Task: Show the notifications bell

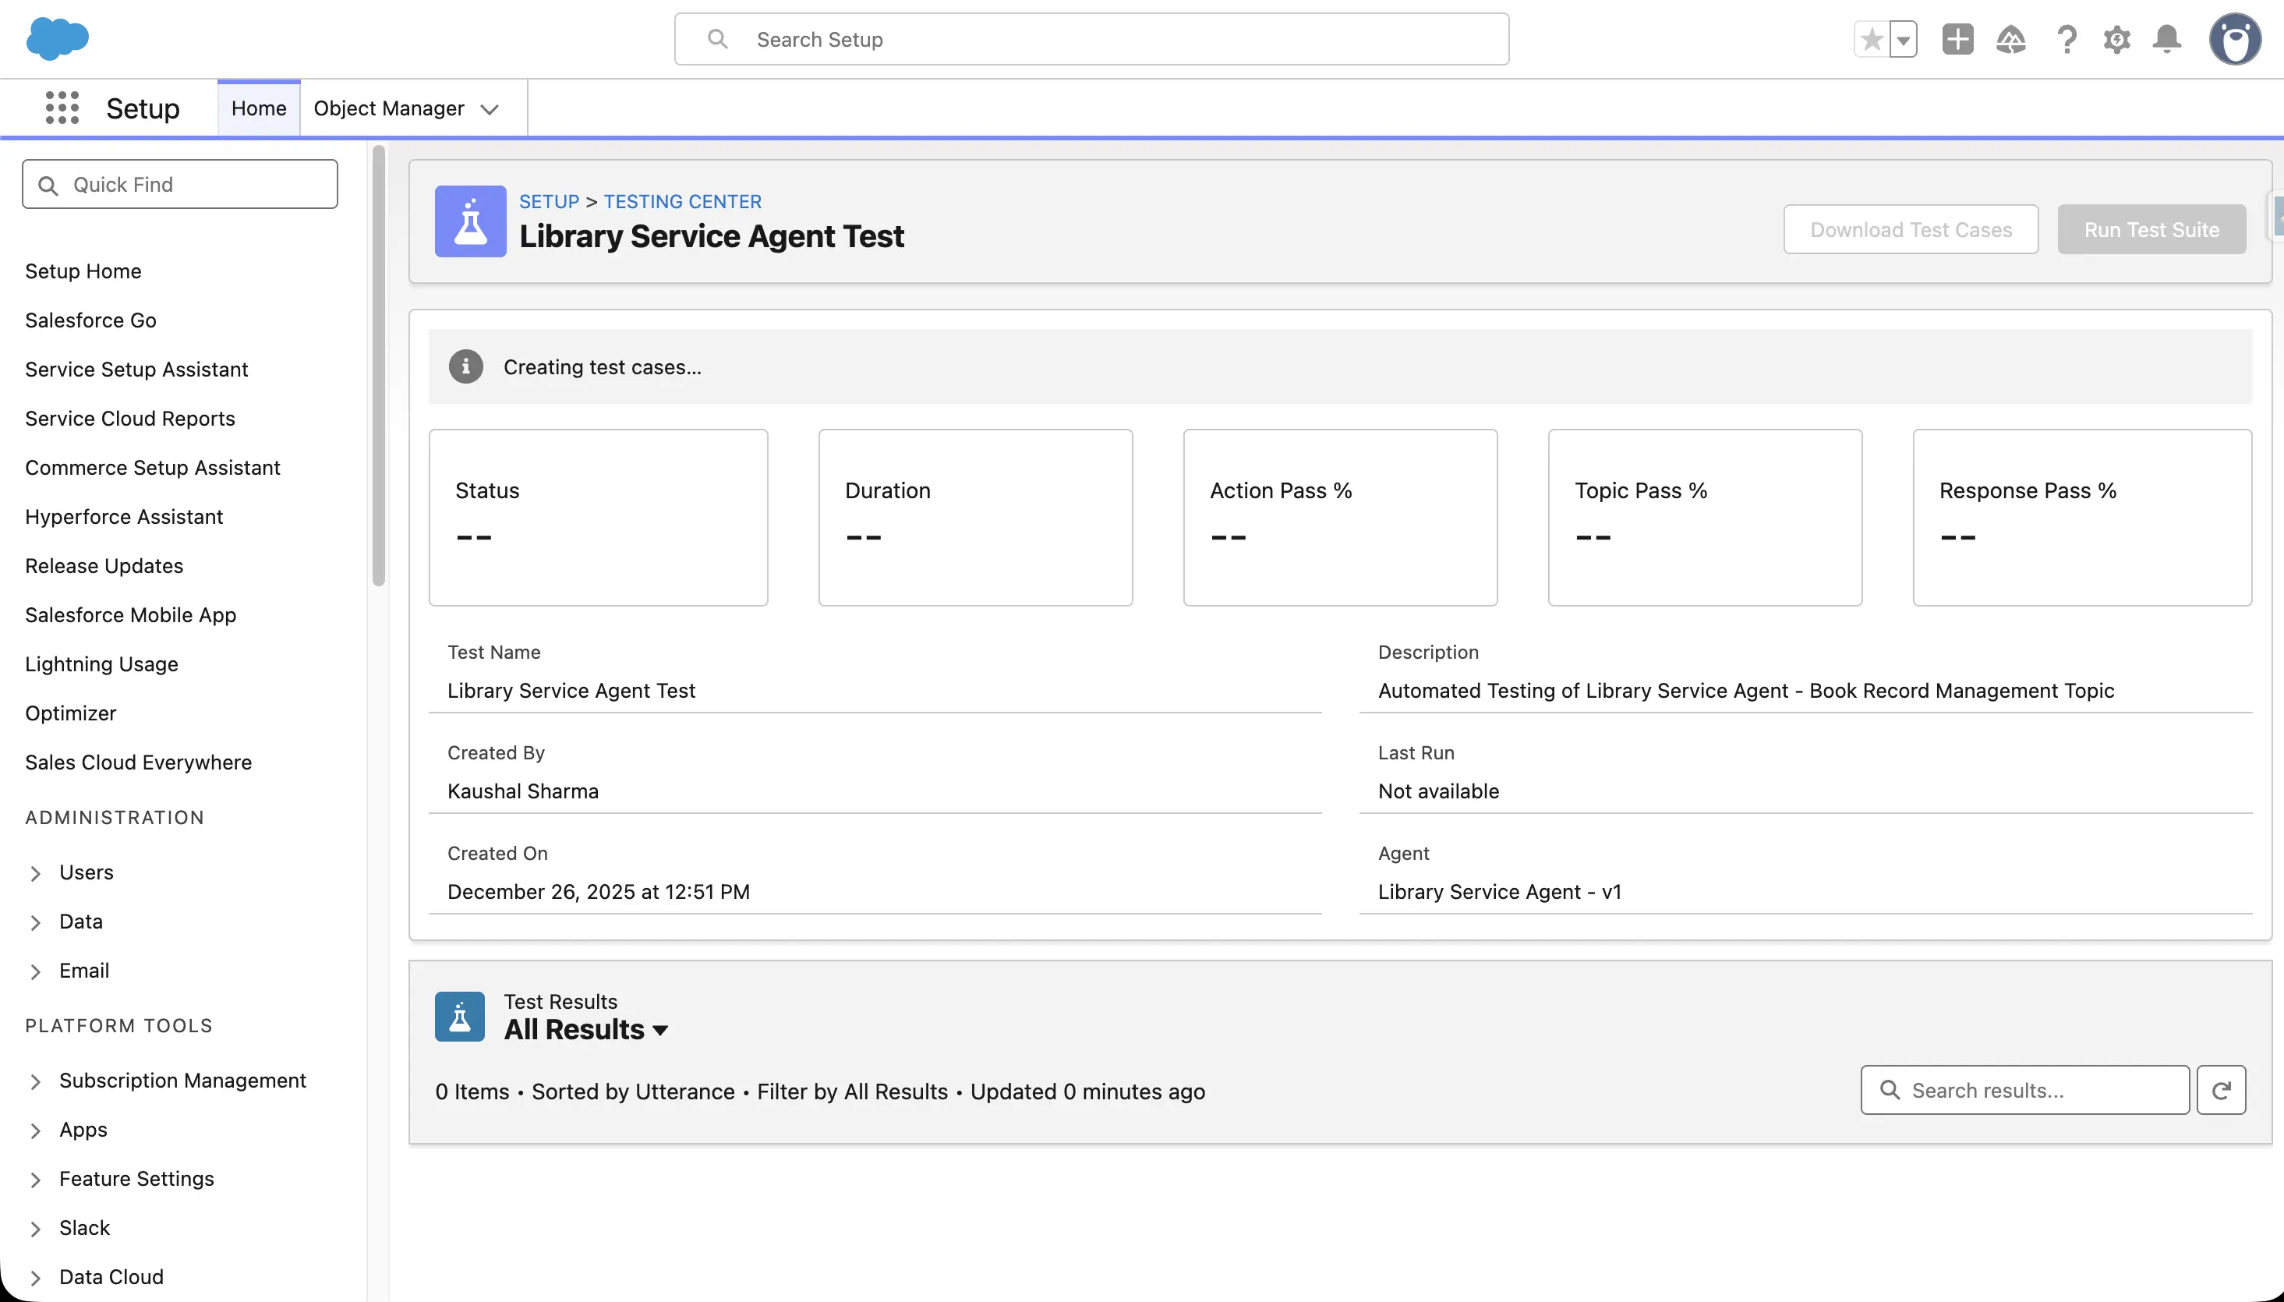Action: click(2166, 39)
